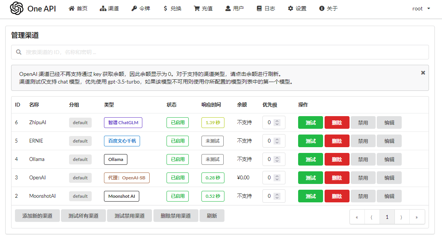The width and height of the screenshot is (442, 238).
Task: Disable the ERNIE channel
Action: click(363, 141)
